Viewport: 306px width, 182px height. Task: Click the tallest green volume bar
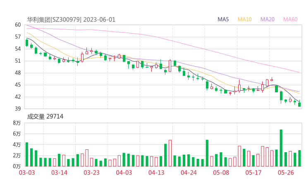click(281, 148)
